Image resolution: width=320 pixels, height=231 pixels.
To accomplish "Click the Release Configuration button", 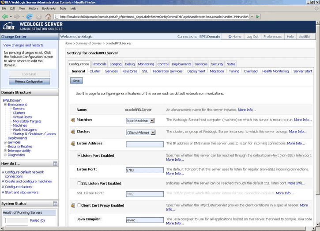I will pyautogui.click(x=30, y=82).
